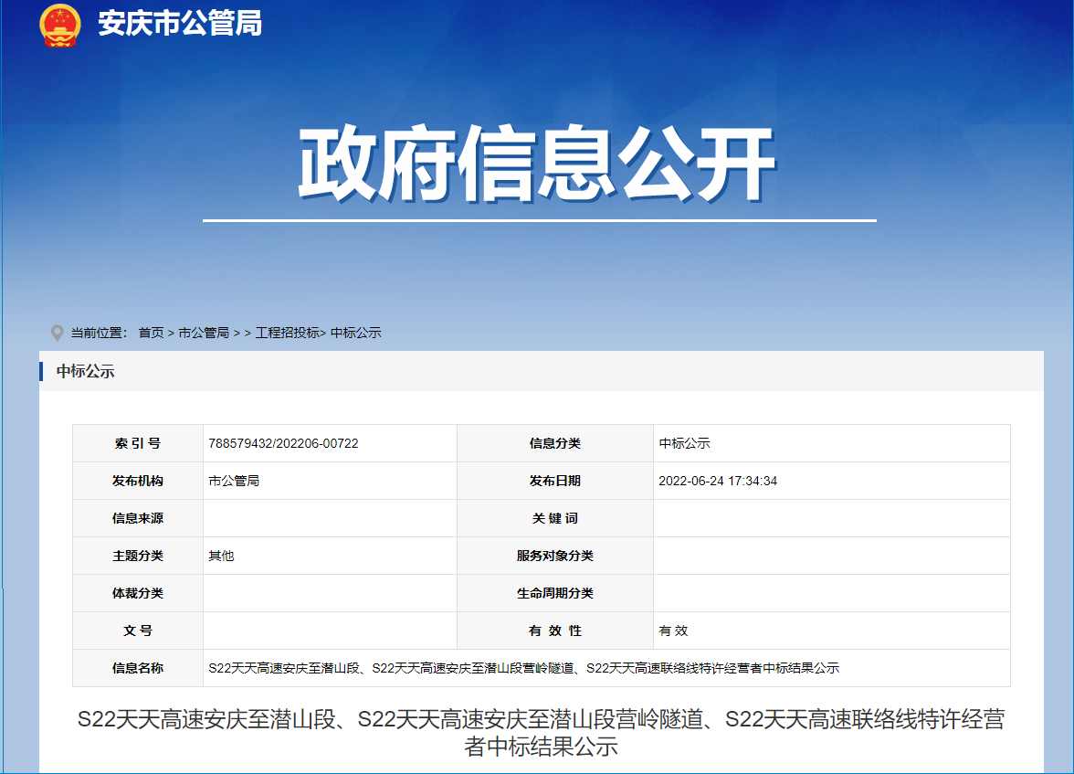
Task: Click the location pin icon beside 当前位置
Action: point(57,333)
